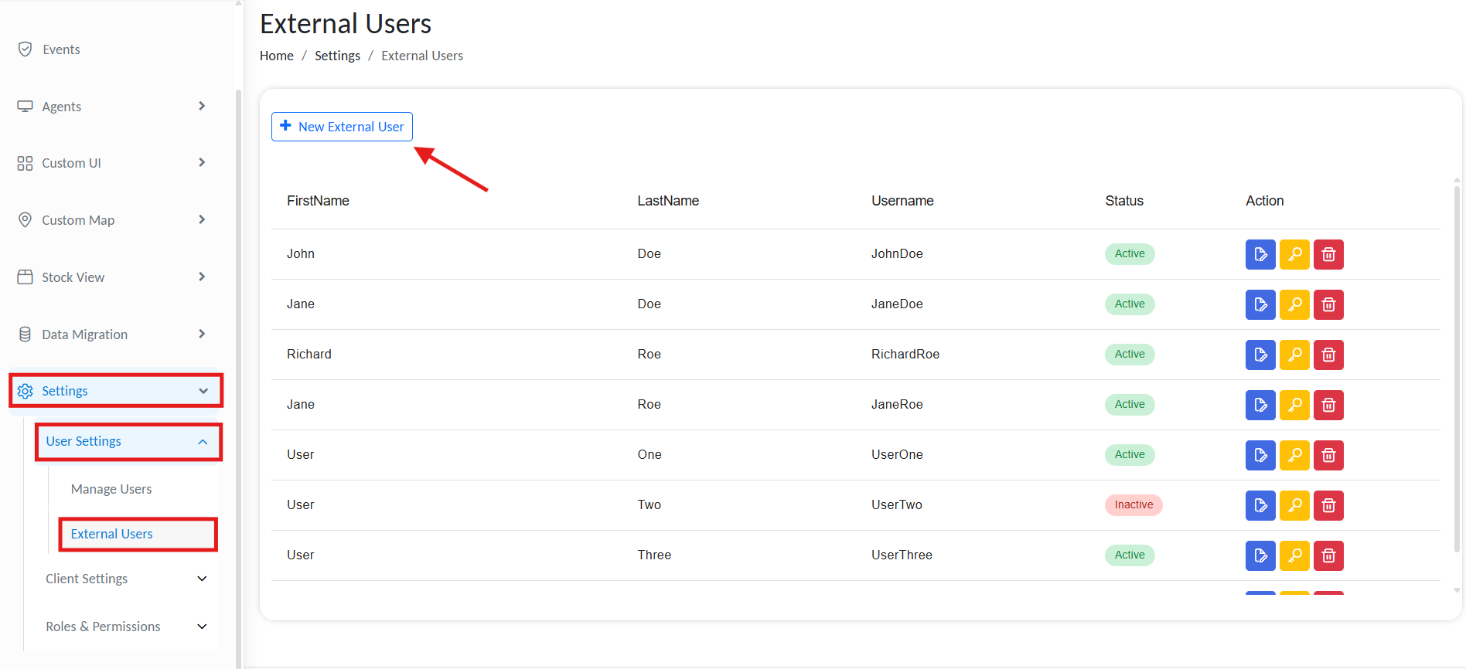This screenshot has height=669, width=1466.
Task: Click the yellow key icon for JaneDoe
Action: [1294, 304]
